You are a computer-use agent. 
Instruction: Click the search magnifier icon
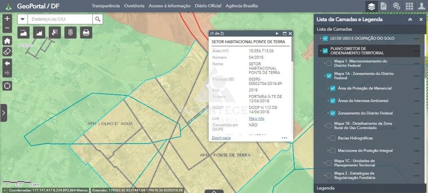click(97, 19)
